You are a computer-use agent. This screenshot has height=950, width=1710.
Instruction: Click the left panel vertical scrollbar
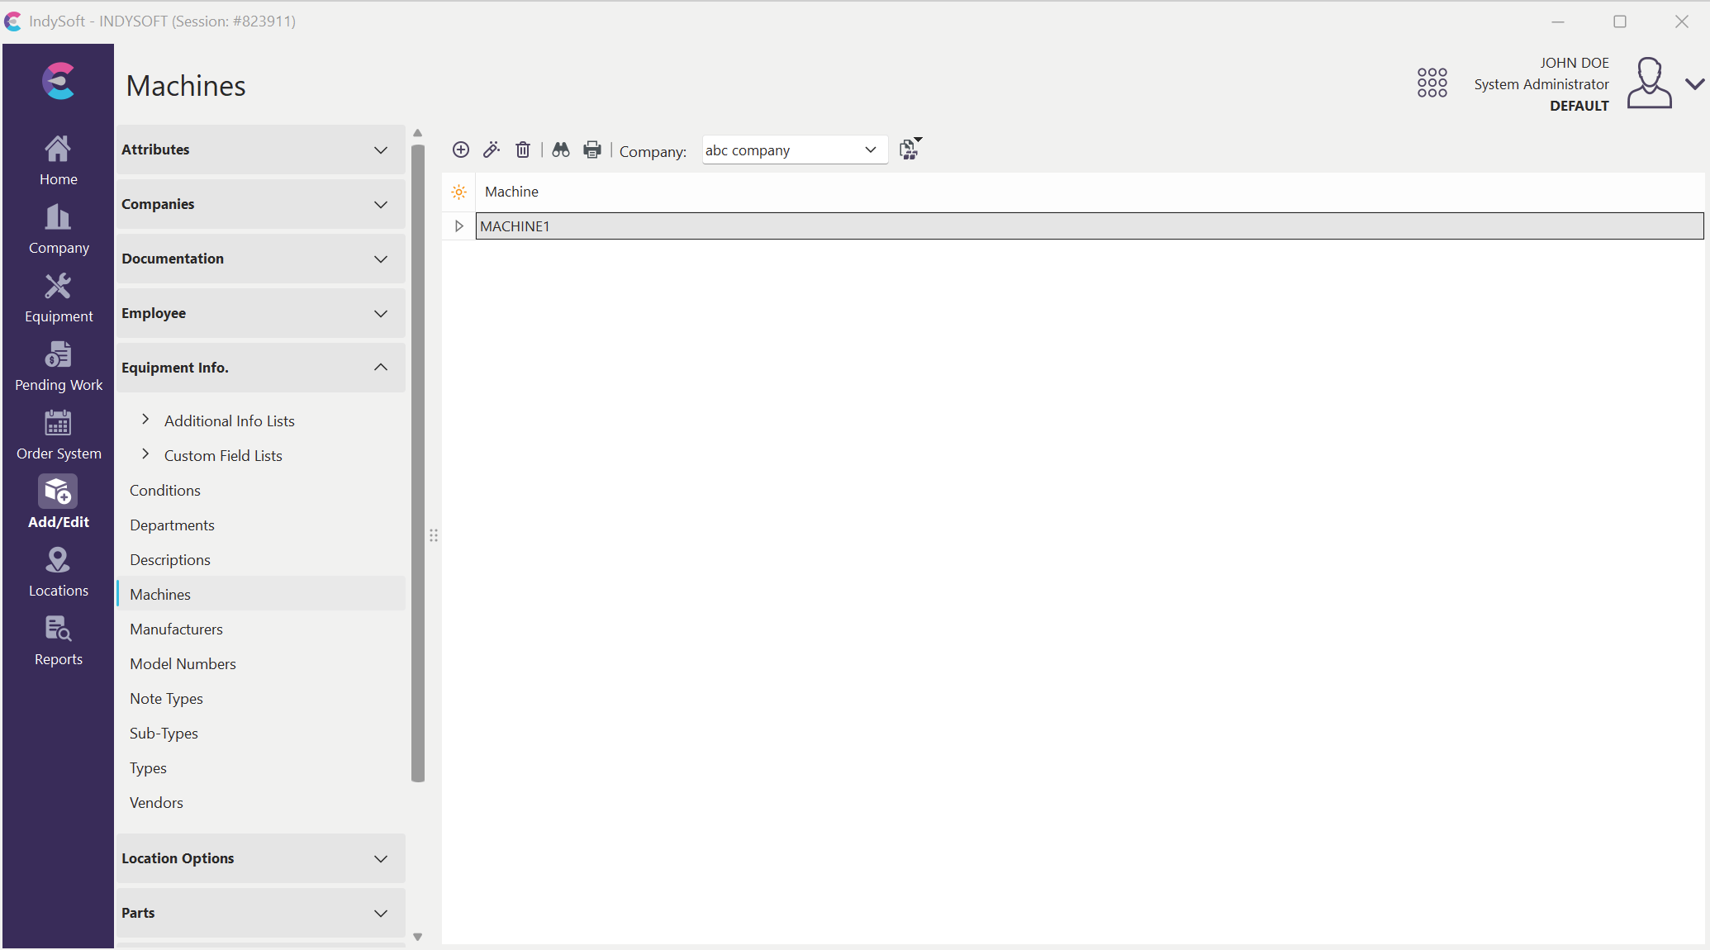[x=418, y=463]
